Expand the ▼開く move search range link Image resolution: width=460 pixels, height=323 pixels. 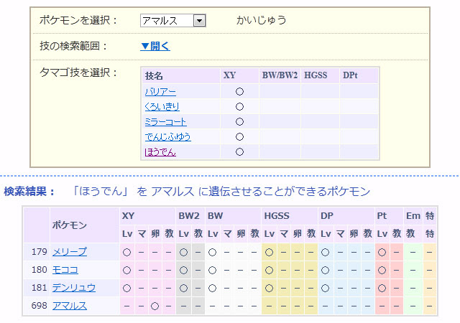155,46
